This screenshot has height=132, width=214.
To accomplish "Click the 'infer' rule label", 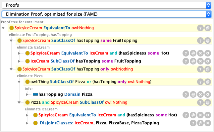I will (x=29, y=88).
